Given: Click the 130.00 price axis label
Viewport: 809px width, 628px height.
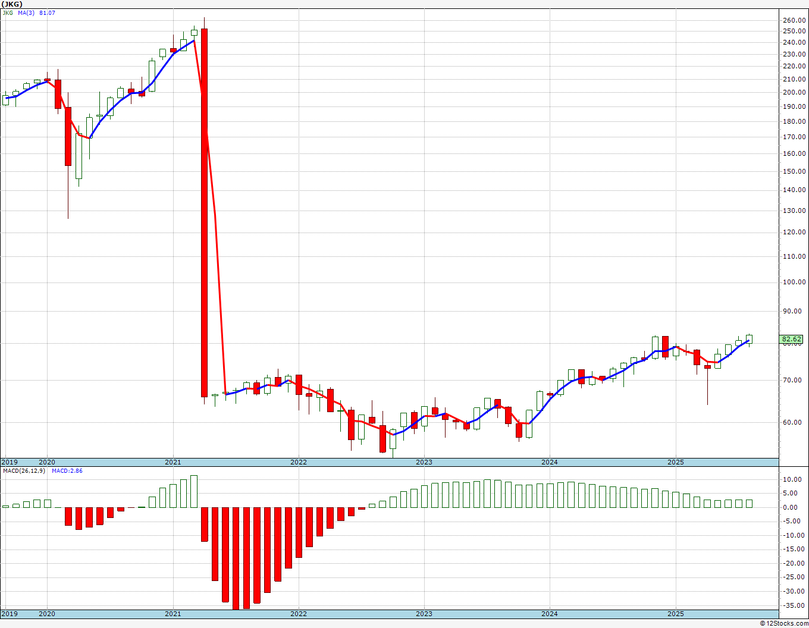Looking at the screenshot, I should click(794, 211).
